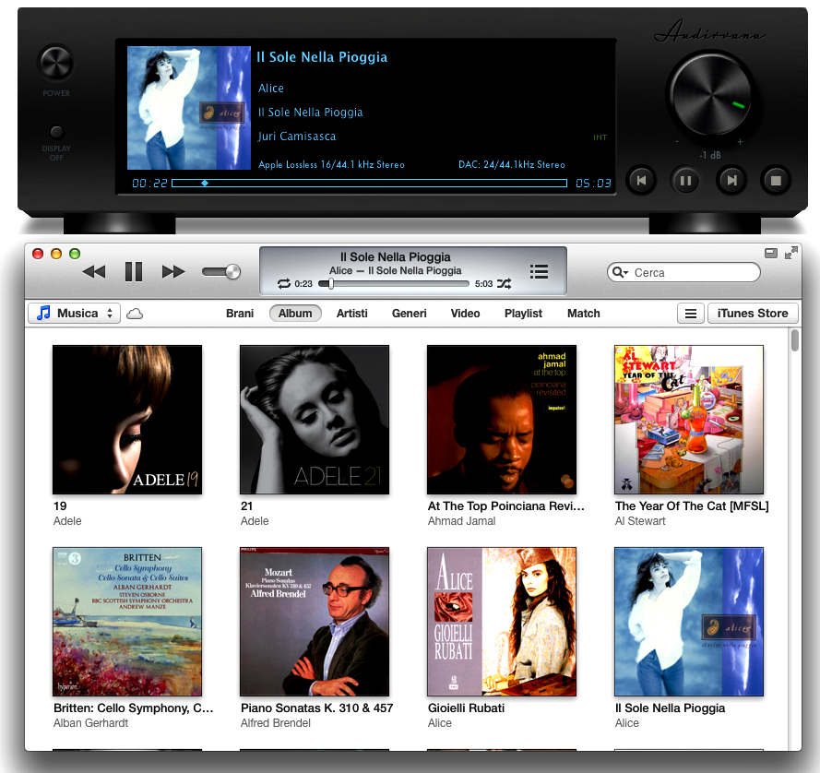
Task: Click 'Britten: Cello Symphony, C…' title
Action: (x=134, y=708)
